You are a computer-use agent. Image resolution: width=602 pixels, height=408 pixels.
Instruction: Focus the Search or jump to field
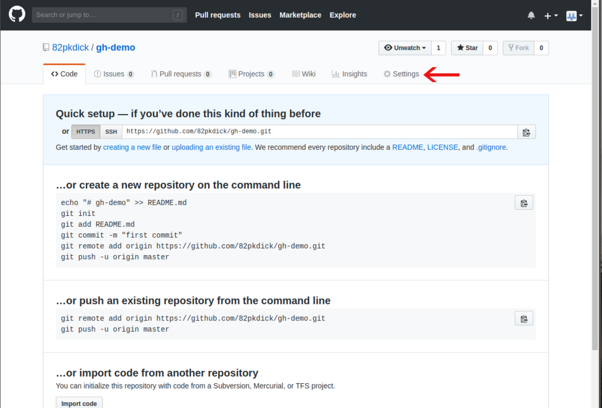click(x=109, y=15)
